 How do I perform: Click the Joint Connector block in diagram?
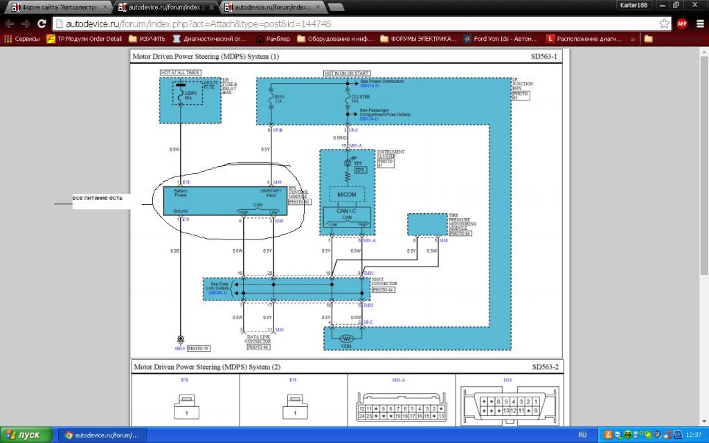(x=287, y=289)
